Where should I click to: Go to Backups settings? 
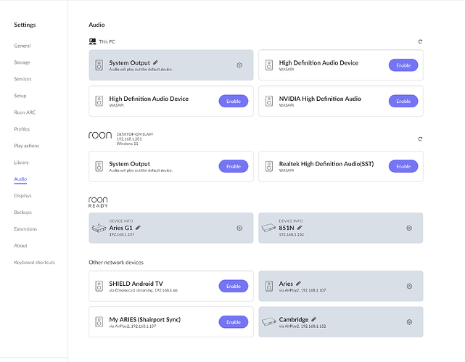click(x=22, y=213)
